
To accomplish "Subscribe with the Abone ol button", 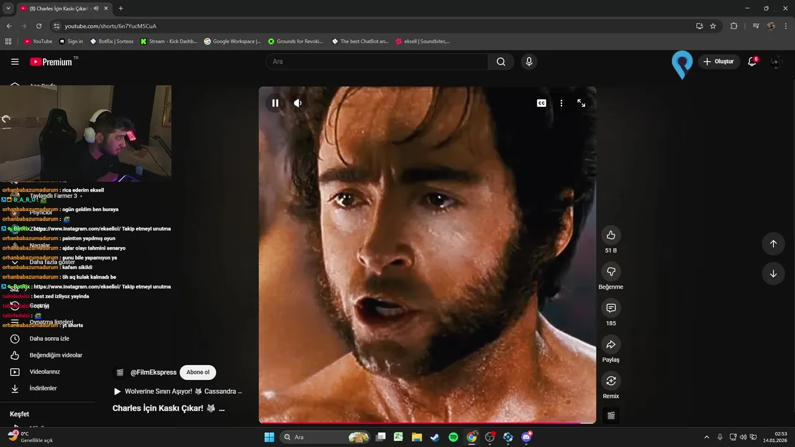I will (x=198, y=372).
